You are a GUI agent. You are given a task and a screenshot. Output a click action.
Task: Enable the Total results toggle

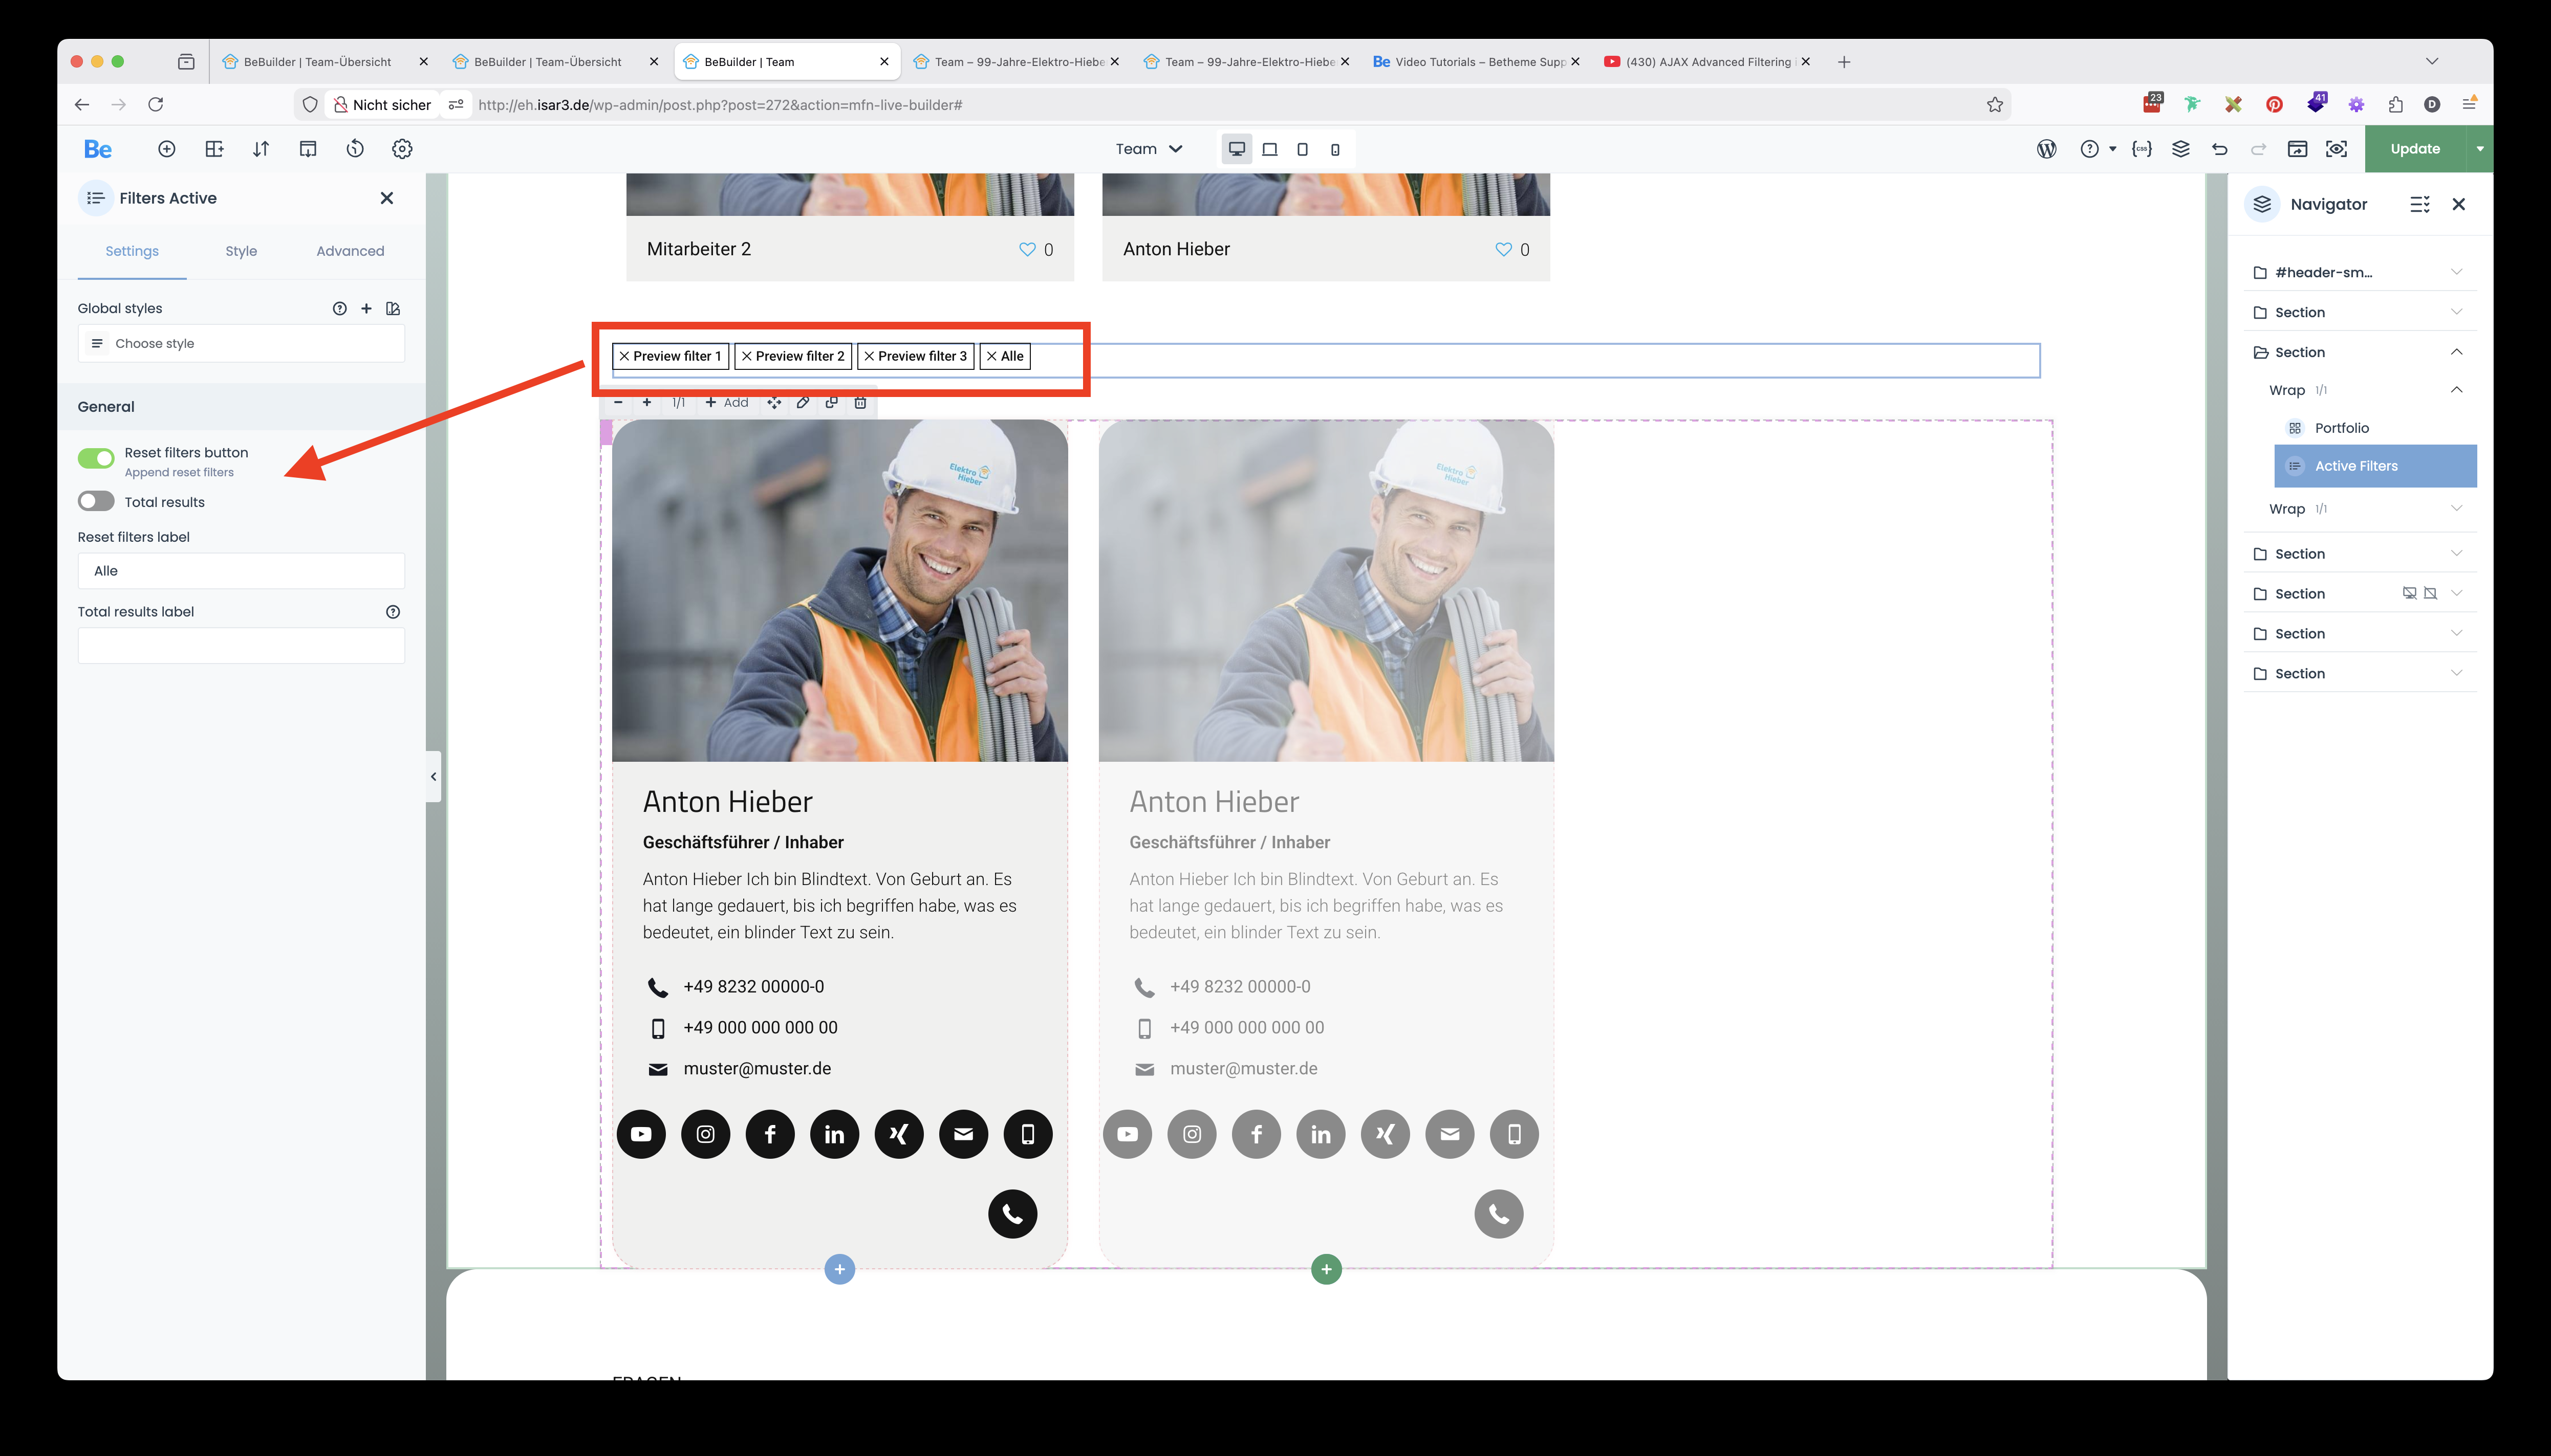[x=96, y=501]
